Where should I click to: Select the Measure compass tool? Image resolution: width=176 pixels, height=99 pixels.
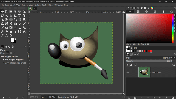[x=7, y=36]
